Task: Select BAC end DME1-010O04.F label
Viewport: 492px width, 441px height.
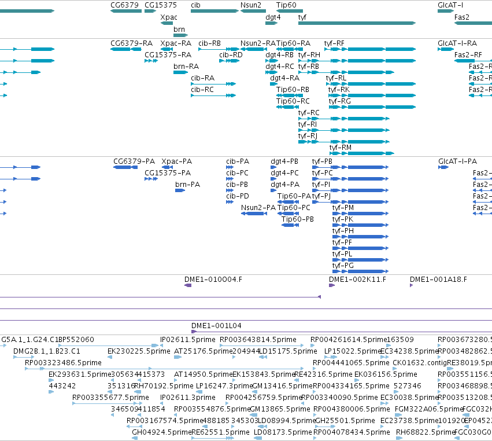Action: tap(213, 280)
